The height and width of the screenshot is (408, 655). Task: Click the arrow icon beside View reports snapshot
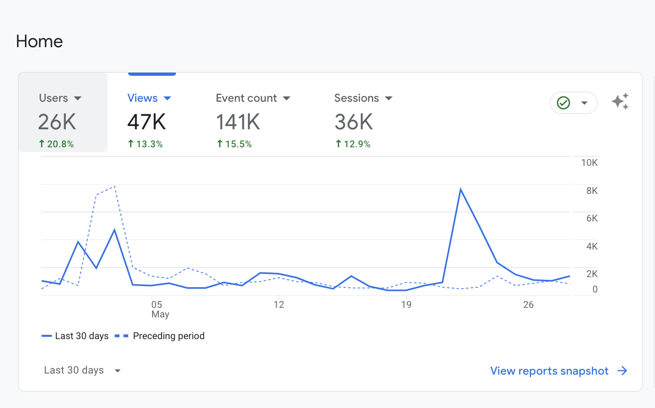point(623,371)
